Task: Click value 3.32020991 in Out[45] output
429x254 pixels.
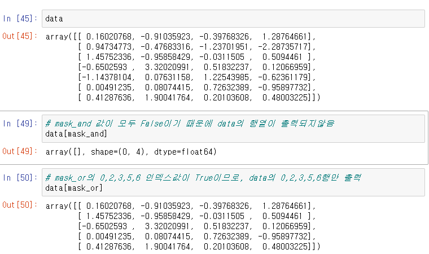Action: tap(168, 67)
